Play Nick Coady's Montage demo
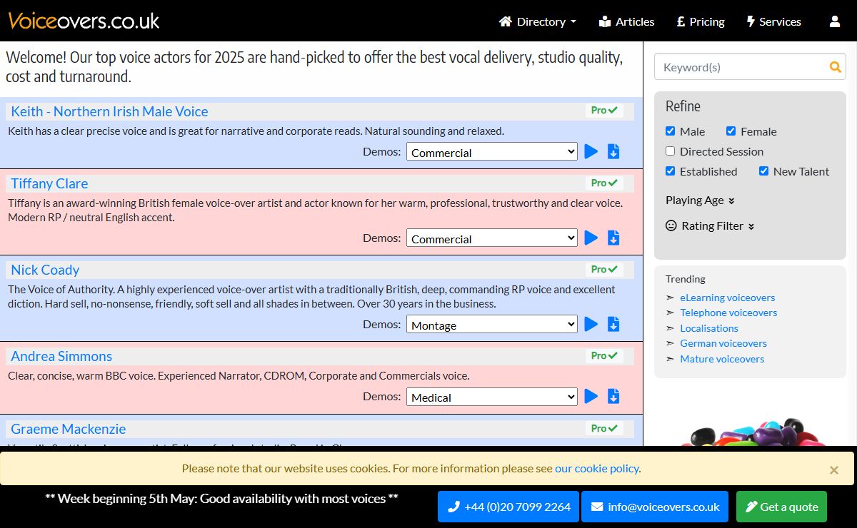 (591, 324)
